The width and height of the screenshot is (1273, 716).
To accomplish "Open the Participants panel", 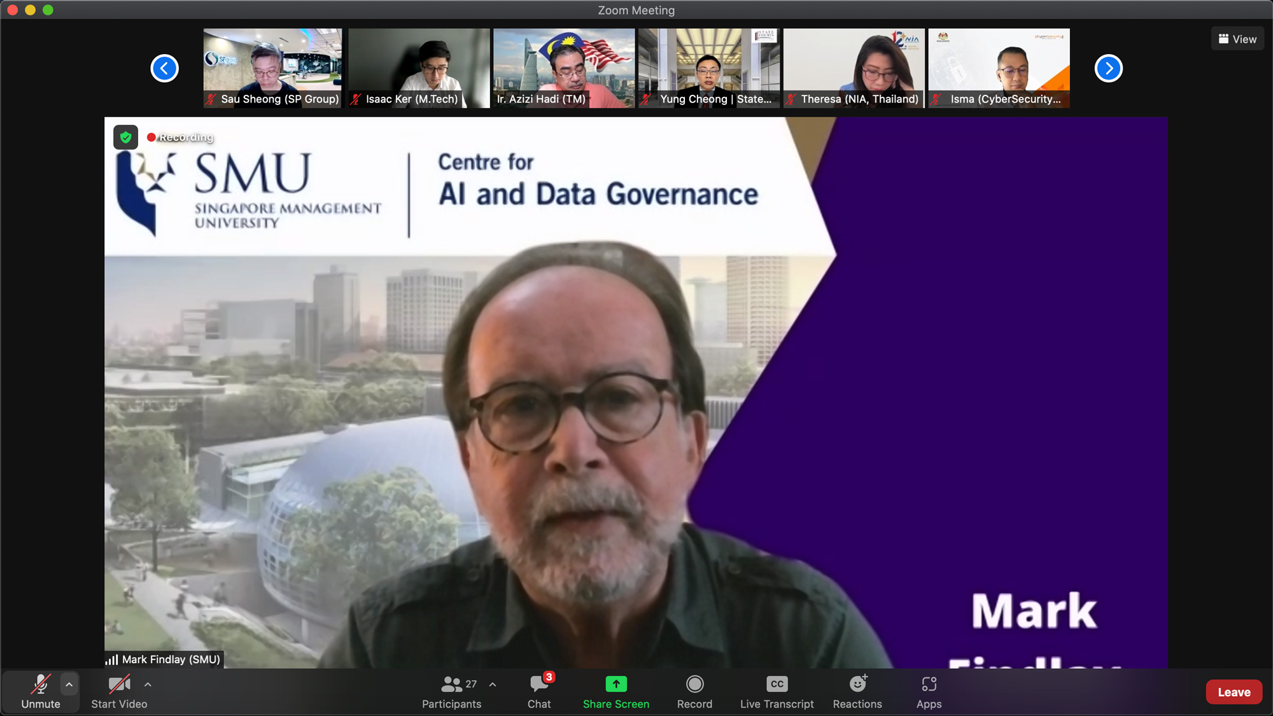I will tap(451, 691).
